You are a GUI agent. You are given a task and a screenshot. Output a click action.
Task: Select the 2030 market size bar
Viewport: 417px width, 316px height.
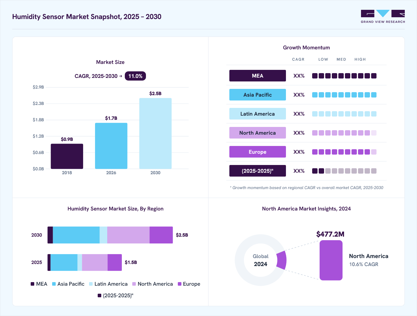pos(155,133)
